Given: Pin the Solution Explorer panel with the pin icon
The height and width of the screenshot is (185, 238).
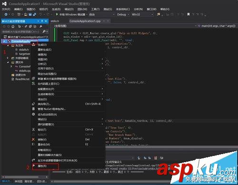Looking at the screenshot, I should [x=42, y=21].
